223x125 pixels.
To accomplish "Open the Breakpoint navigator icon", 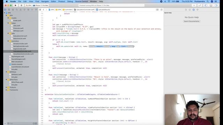I will coord(32,10).
